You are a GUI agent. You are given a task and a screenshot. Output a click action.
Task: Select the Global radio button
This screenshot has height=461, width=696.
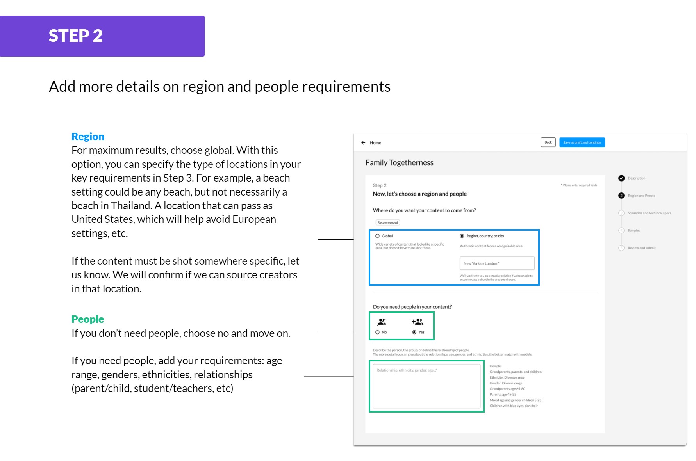(378, 236)
